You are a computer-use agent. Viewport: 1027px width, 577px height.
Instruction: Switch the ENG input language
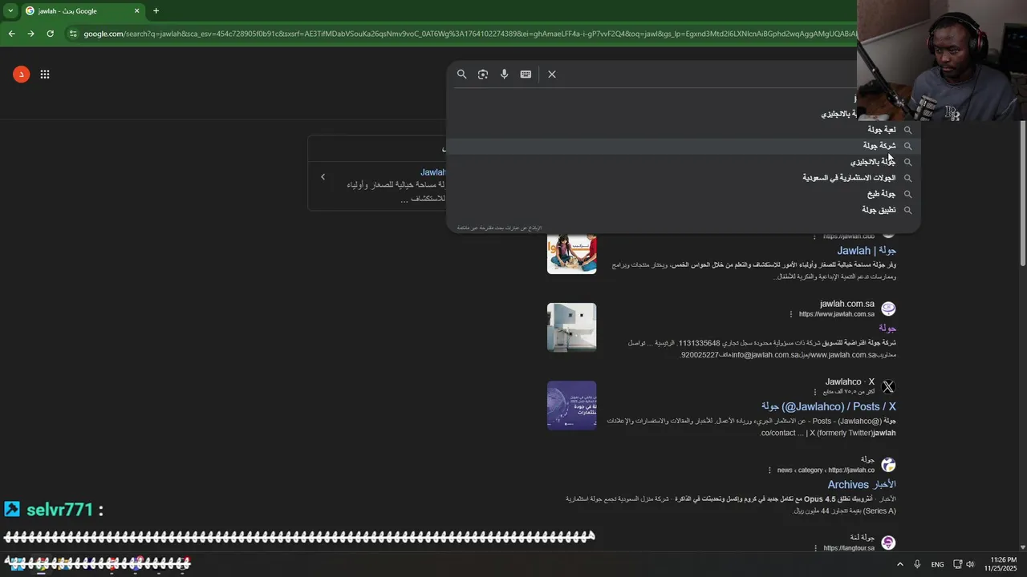[937, 564]
